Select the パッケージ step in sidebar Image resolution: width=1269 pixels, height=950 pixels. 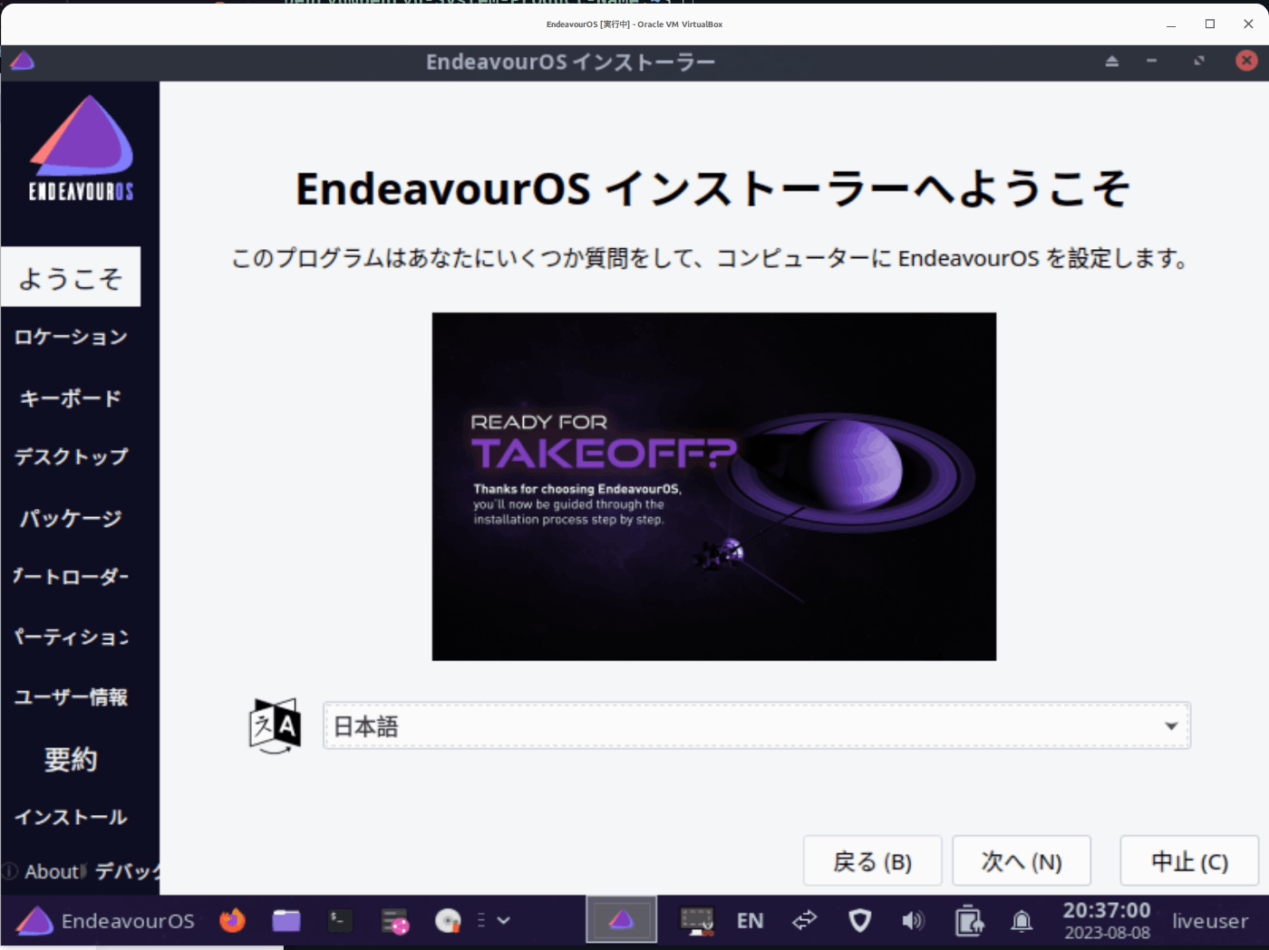click(x=71, y=518)
